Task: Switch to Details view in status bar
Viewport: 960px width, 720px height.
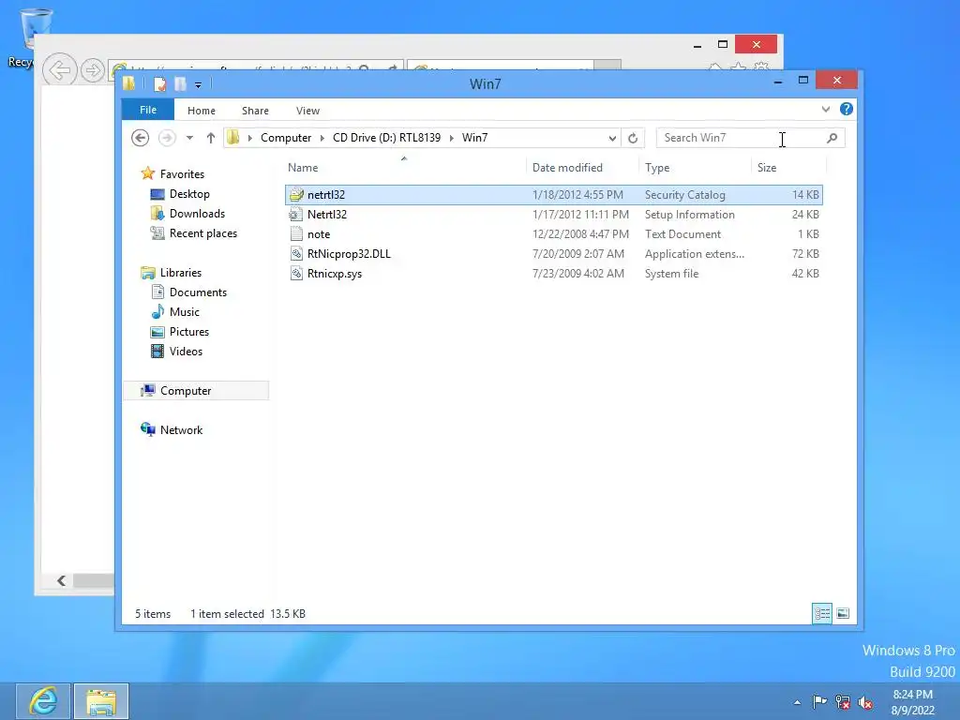Action: [821, 613]
